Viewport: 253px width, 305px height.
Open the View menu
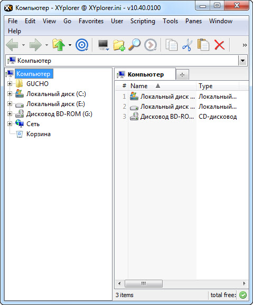pos(49,21)
